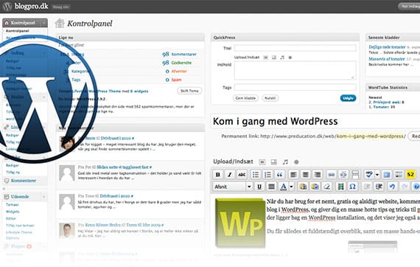The width and height of the screenshot is (420, 267).
Task: Click the unlink broken-chain icon
Action: click(x=343, y=175)
